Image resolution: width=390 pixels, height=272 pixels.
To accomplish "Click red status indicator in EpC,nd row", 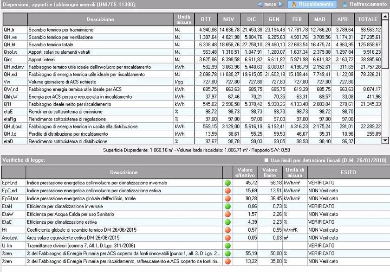I will [x=227, y=190].
